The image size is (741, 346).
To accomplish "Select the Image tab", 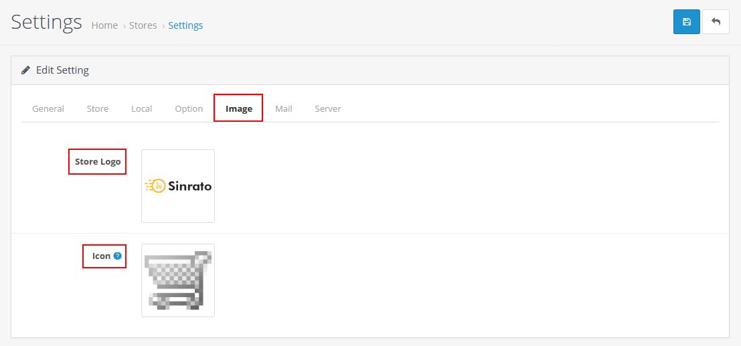I will 239,108.
